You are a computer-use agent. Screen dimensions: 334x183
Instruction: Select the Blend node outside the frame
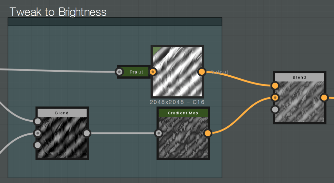(x=299, y=98)
